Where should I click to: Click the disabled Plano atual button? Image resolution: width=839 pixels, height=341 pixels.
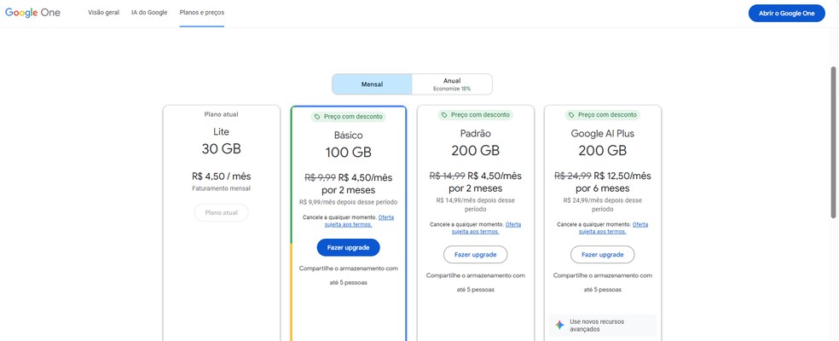coord(222,212)
